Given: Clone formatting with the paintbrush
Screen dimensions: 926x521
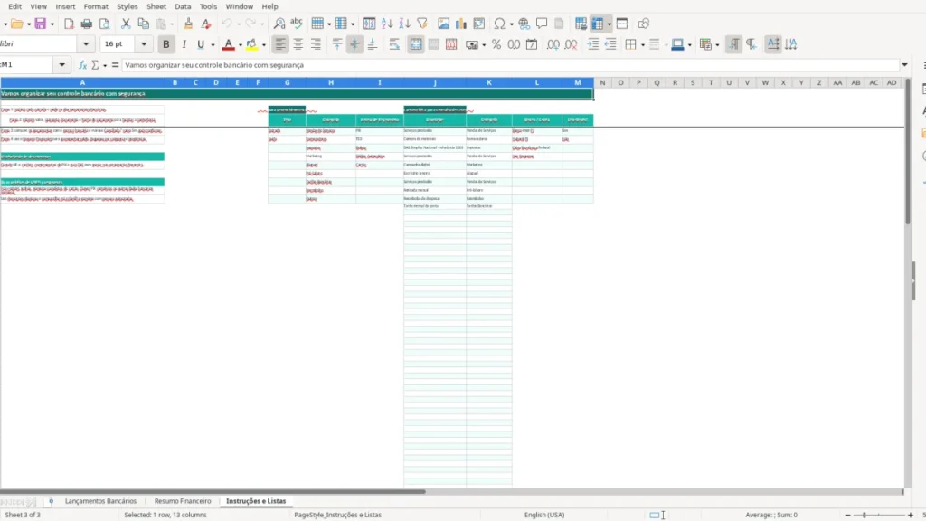Looking at the screenshot, I should click(188, 24).
